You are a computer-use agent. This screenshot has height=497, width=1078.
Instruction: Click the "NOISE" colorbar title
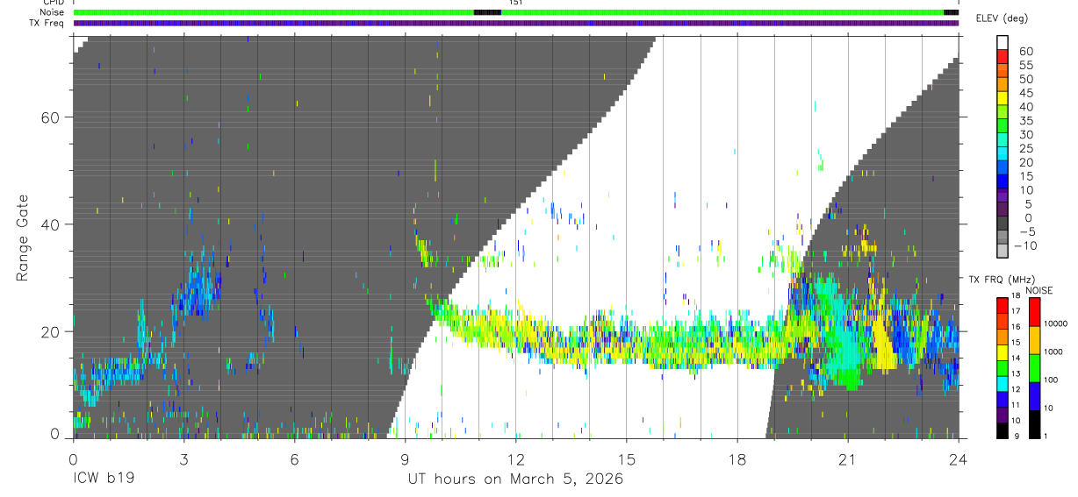click(1039, 290)
